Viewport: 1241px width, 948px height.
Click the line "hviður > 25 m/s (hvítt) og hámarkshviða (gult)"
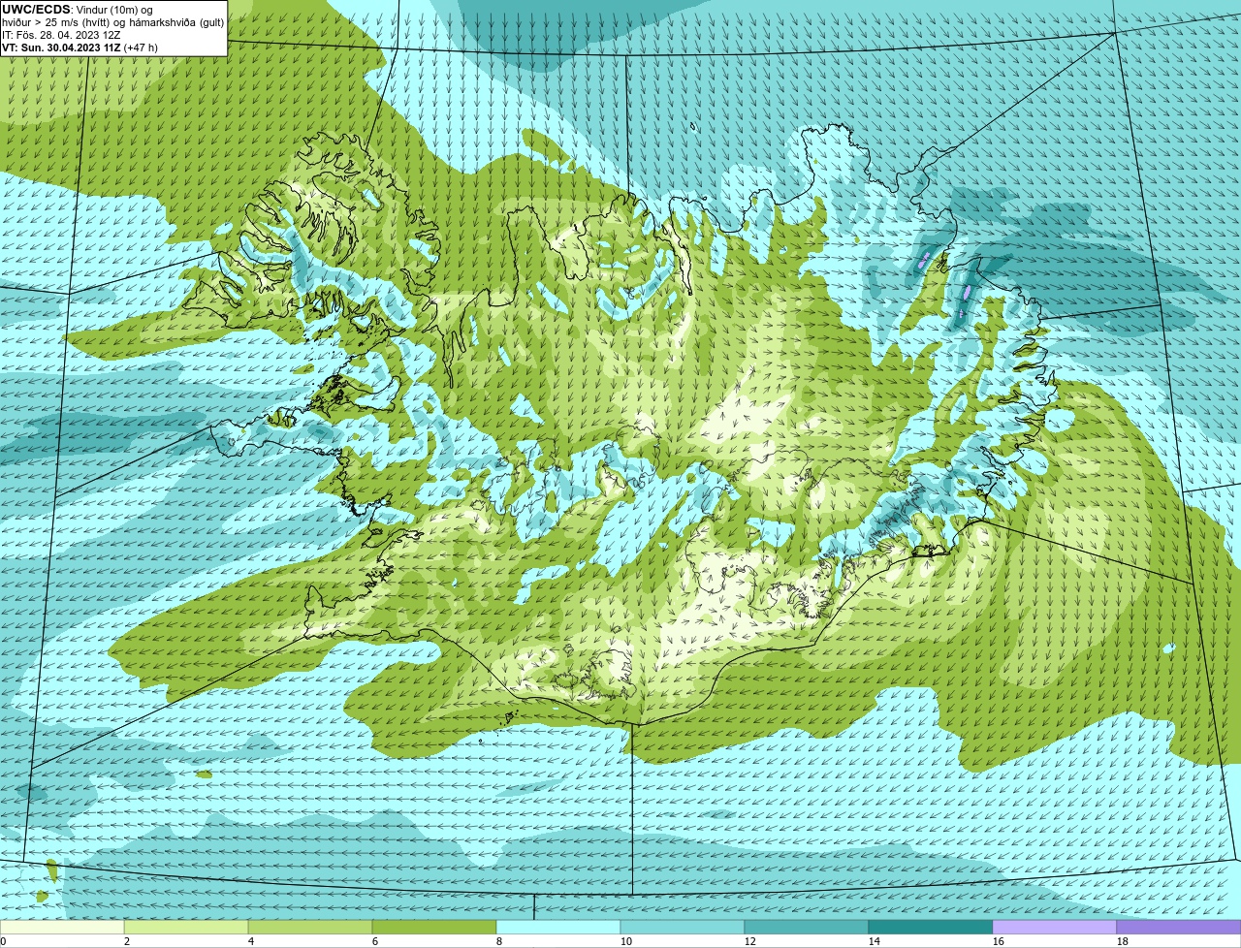[113, 22]
